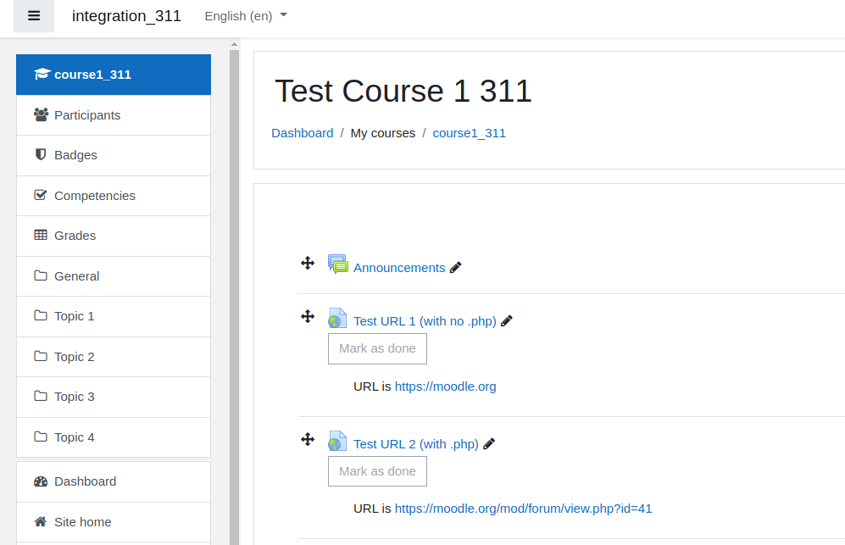Open the English (en) language dropdown
This screenshot has height=545, width=845.
(246, 16)
